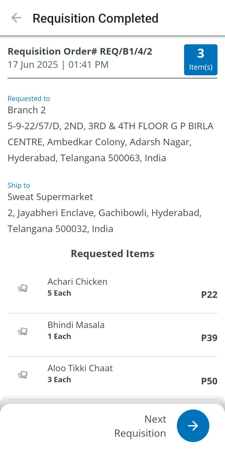
Task: Tap the Sweat Supermarket ship-to name
Action: (x=50, y=197)
